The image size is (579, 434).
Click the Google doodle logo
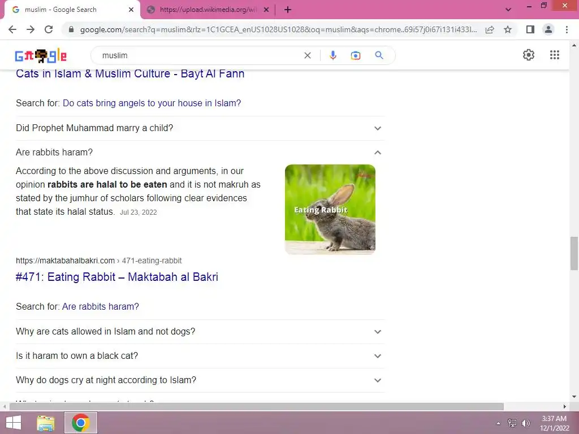point(41,56)
